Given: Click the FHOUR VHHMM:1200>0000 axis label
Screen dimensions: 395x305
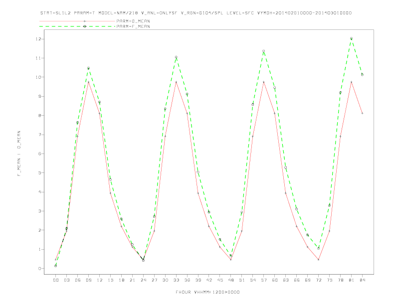Looking at the screenshot, I should click(x=207, y=292).
